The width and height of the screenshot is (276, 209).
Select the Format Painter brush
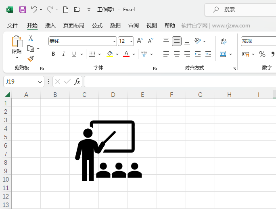[x=31, y=59]
